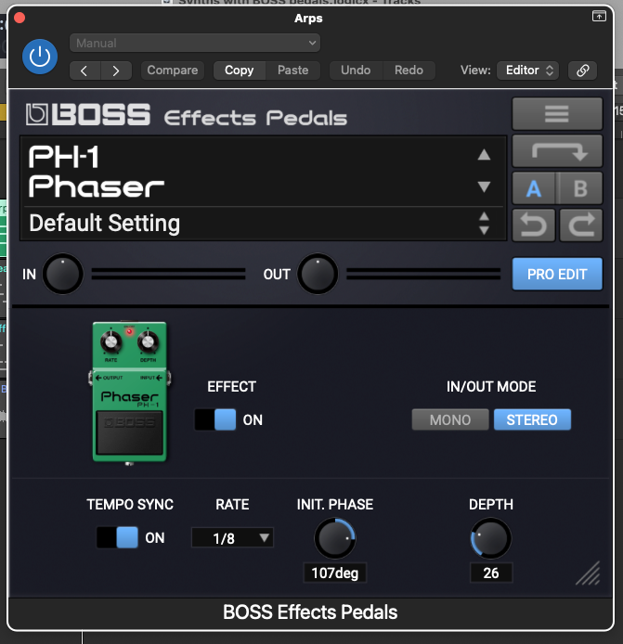Click the PH-1 Phaser pedal name display
The height and width of the screenshot is (644, 623).
(97, 172)
